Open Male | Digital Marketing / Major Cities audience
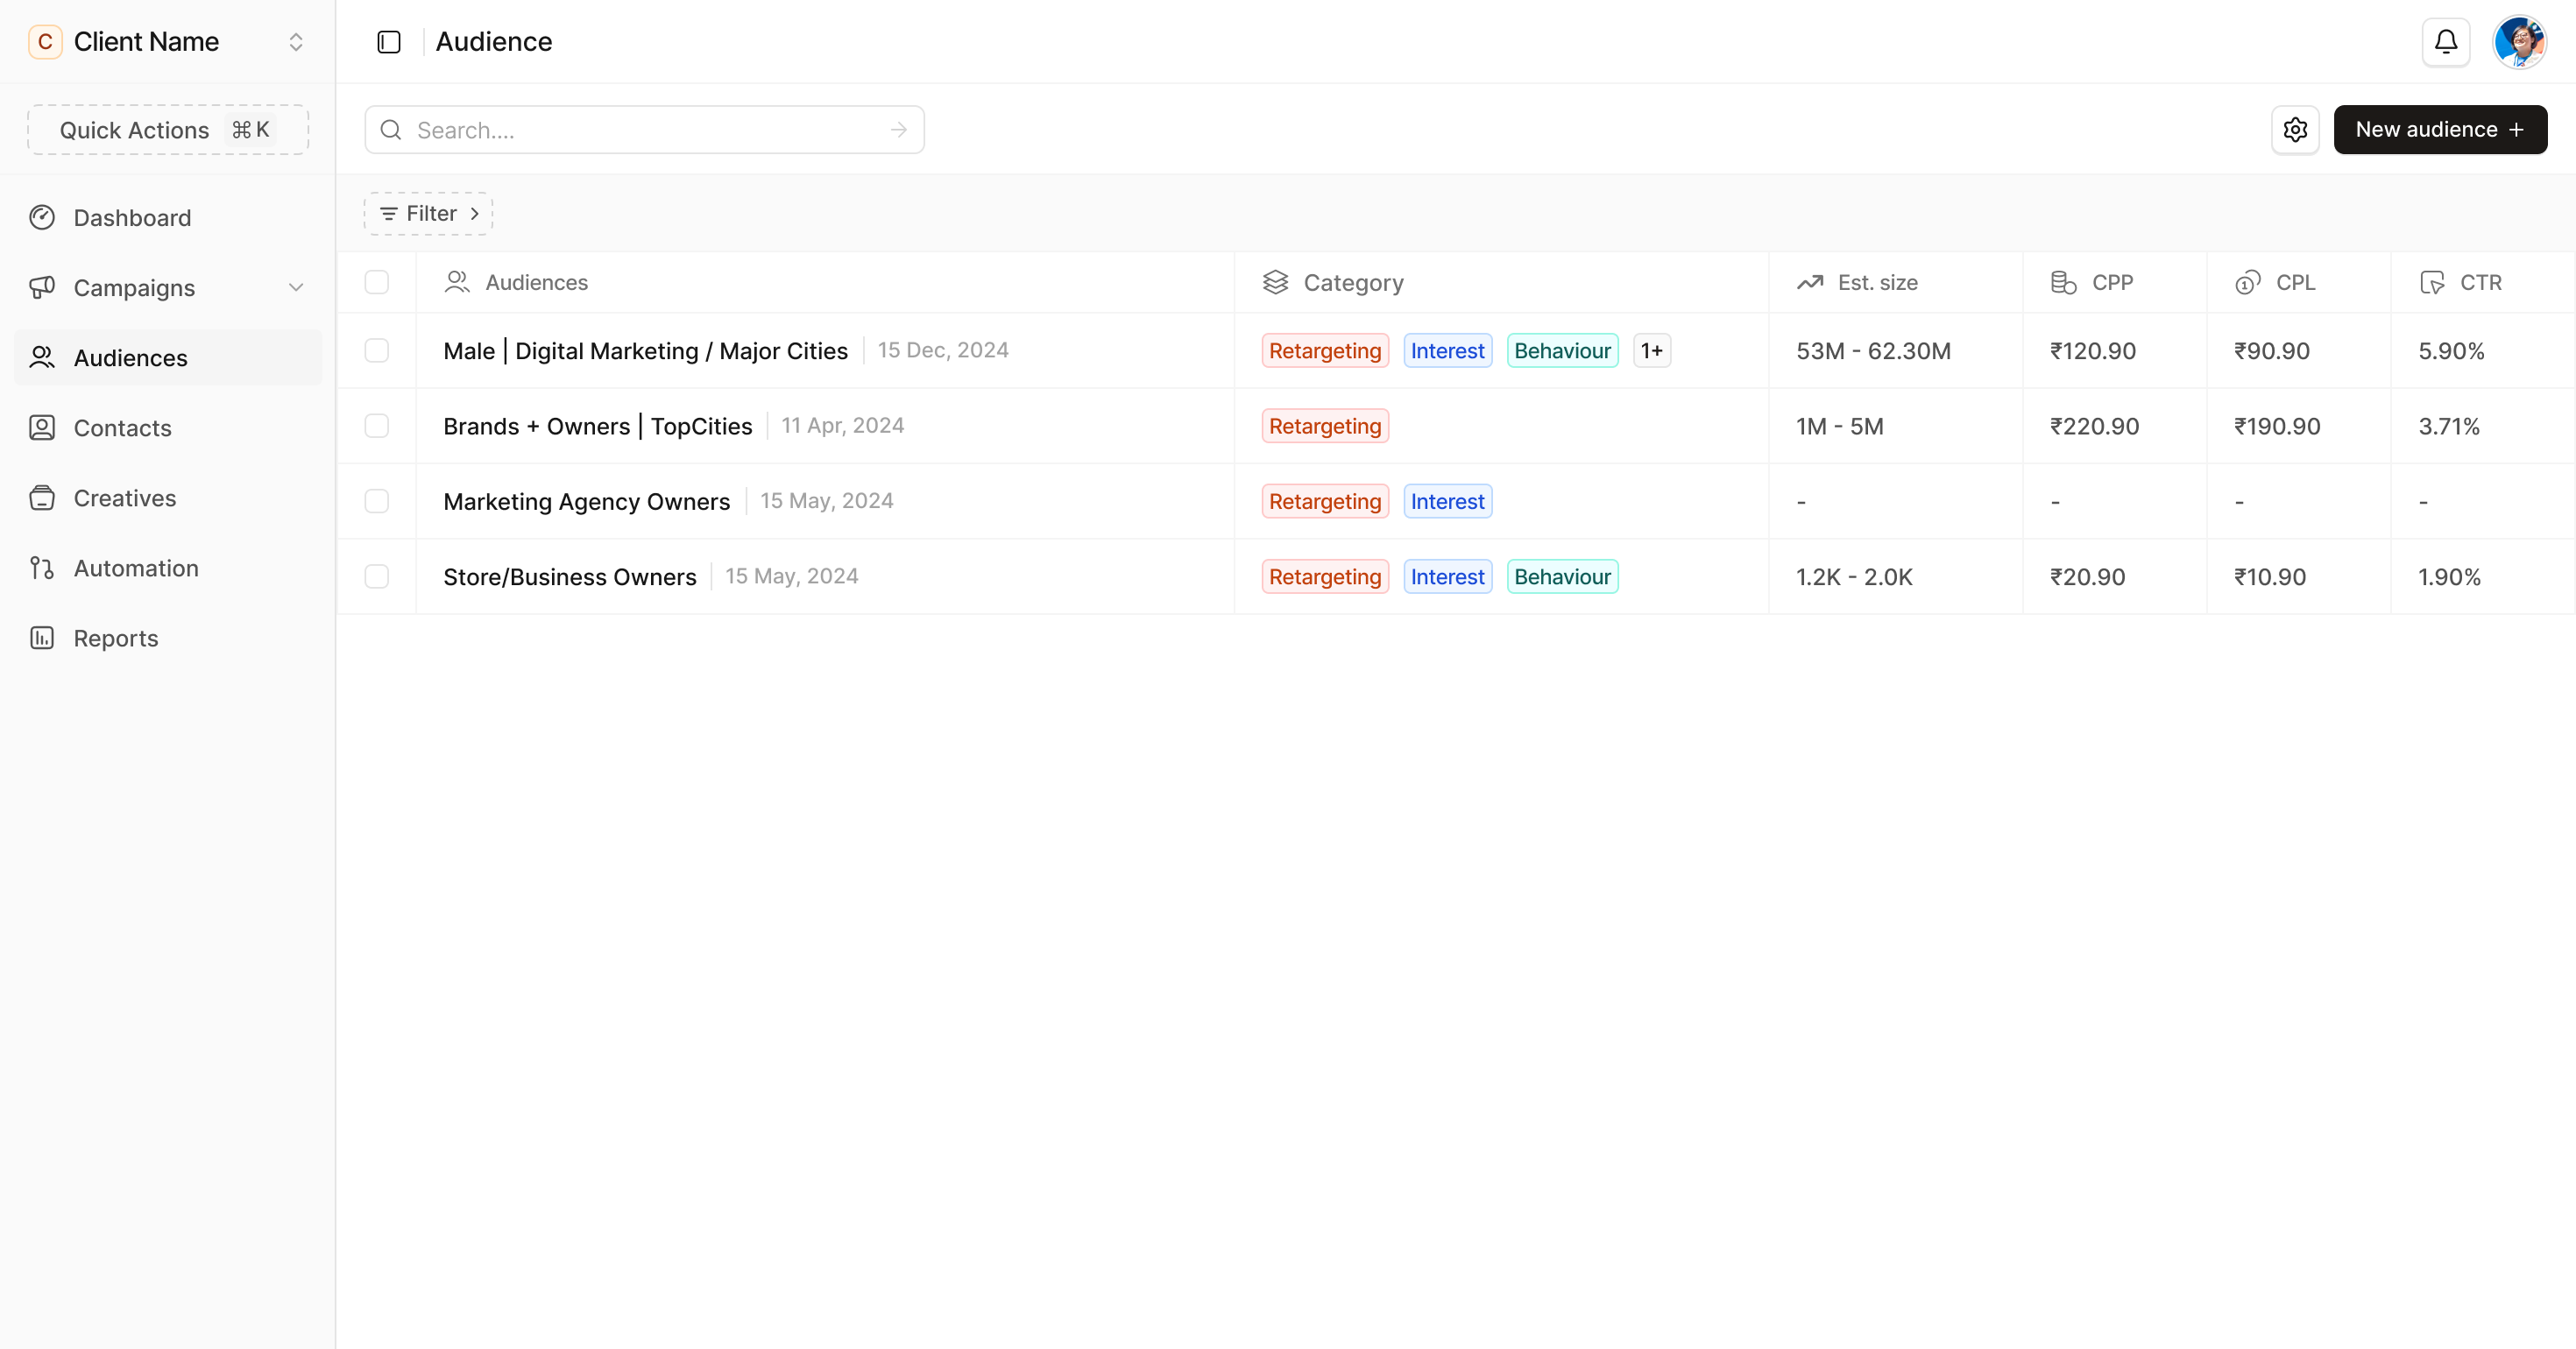The height and width of the screenshot is (1349, 2576). pyautogui.click(x=645, y=351)
